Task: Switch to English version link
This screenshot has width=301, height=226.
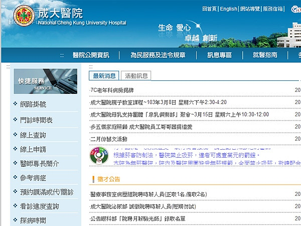Action: pyautogui.click(x=228, y=9)
